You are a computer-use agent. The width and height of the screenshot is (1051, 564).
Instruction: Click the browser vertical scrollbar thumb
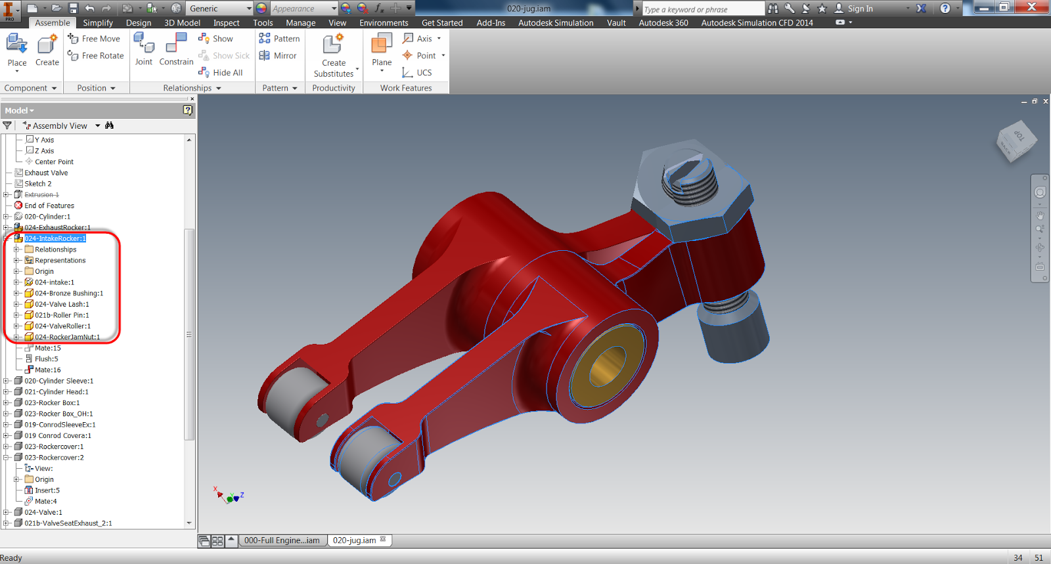tap(189, 334)
